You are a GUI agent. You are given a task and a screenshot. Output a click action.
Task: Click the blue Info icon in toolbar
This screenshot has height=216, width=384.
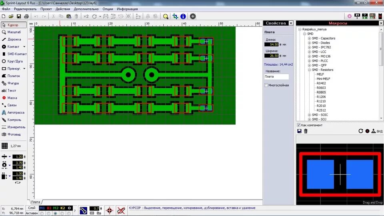(183, 16)
